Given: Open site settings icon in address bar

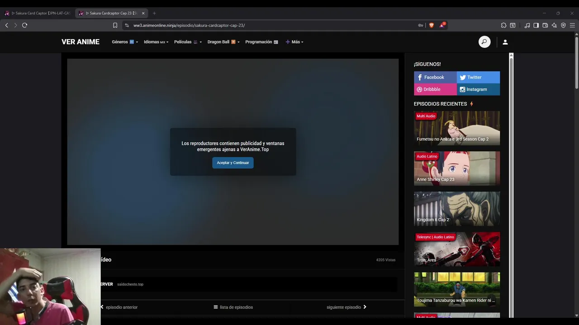Looking at the screenshot, I should 127,25.
